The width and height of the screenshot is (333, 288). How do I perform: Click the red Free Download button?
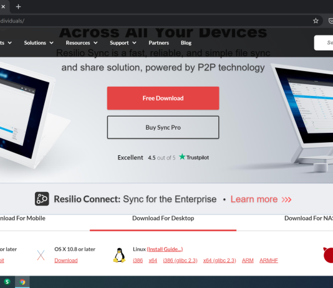pyautogui.click(x=163, y=98)
